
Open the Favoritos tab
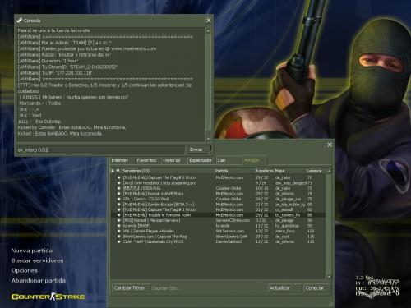(x=146, y=160)
